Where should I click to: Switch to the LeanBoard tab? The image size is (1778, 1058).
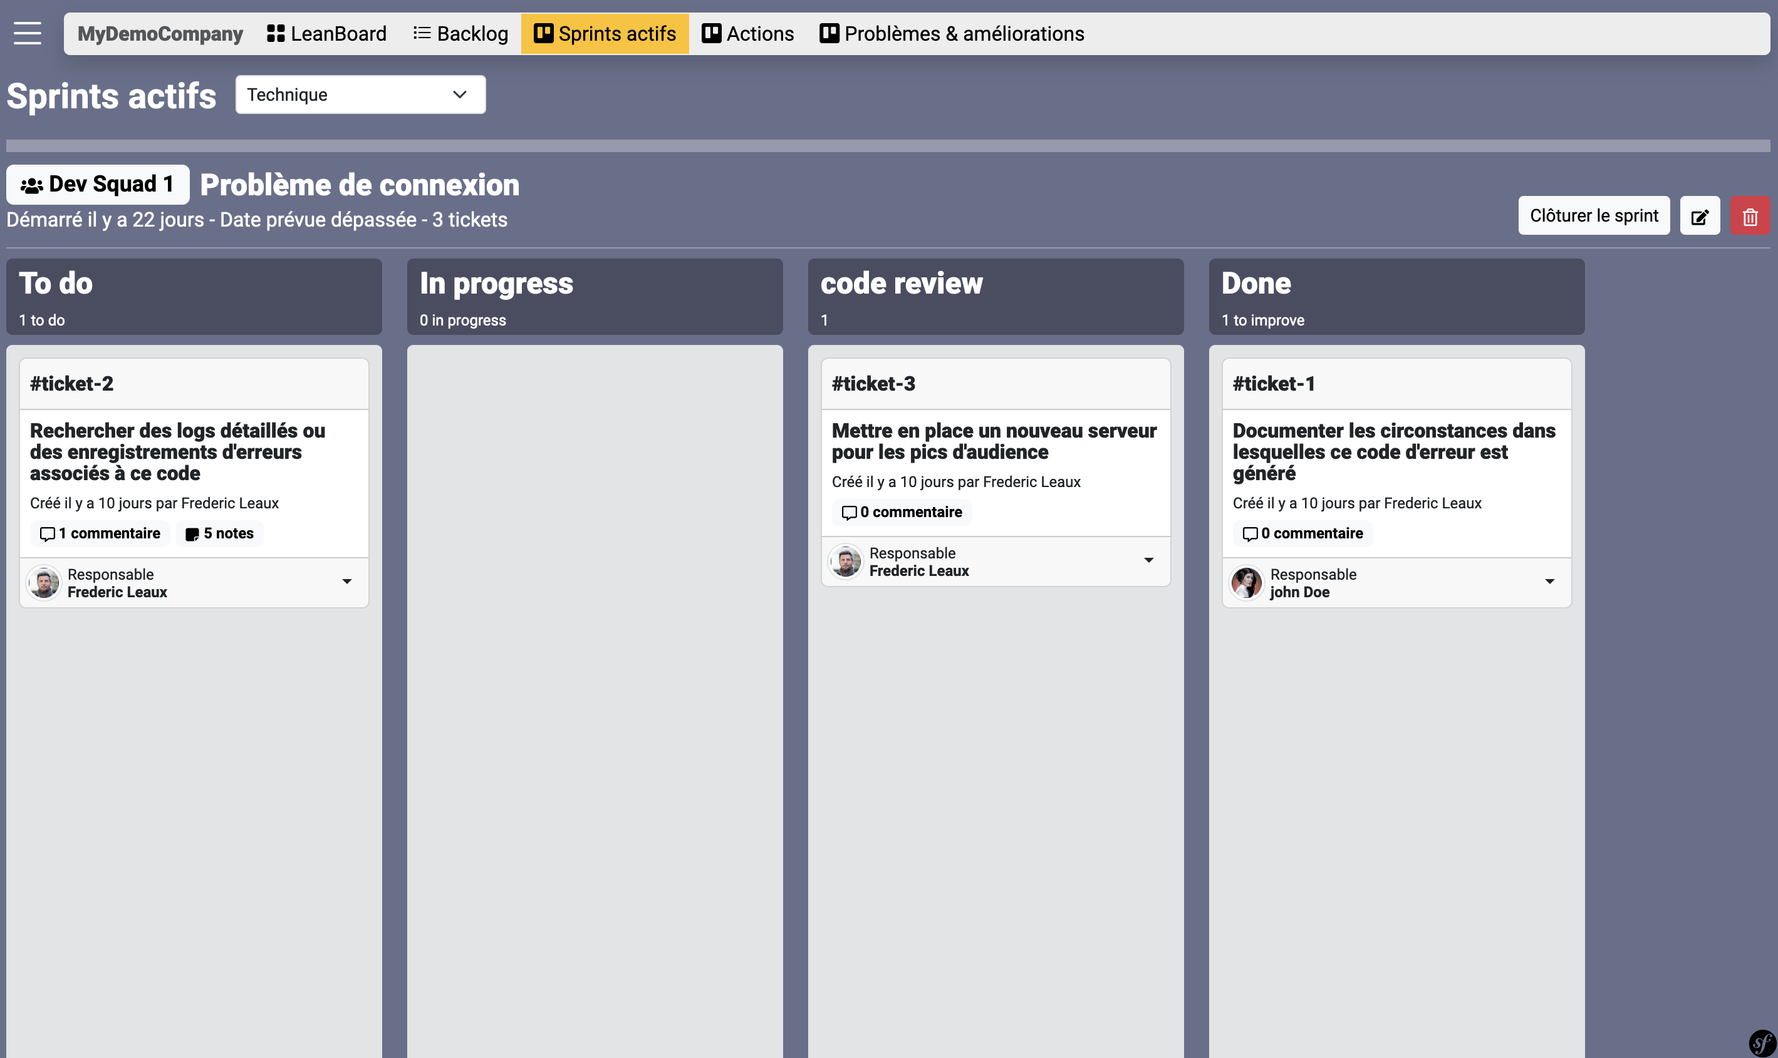(x=327, y=34)
